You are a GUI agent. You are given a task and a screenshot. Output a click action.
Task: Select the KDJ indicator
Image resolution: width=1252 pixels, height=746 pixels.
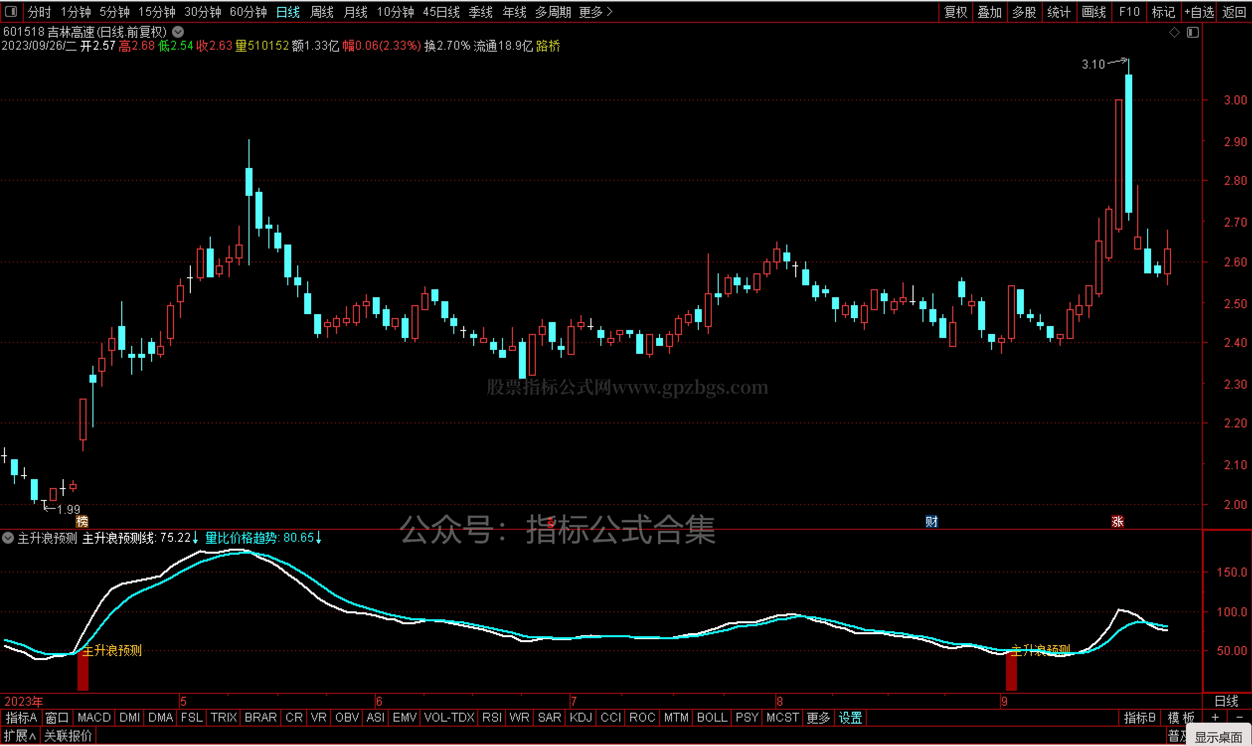(581, 718)
